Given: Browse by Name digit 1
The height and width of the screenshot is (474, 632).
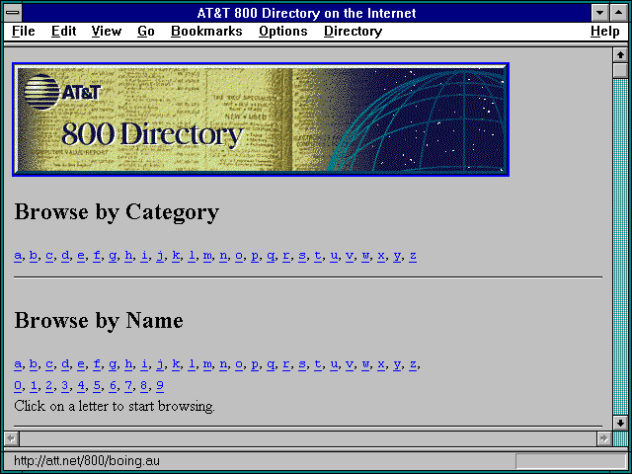Looking at the screenshot, I should [34, 386].
